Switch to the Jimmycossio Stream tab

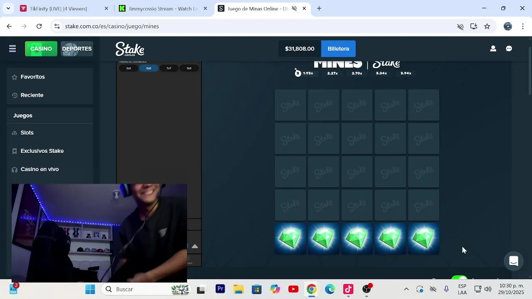click(x=163, y=8)
